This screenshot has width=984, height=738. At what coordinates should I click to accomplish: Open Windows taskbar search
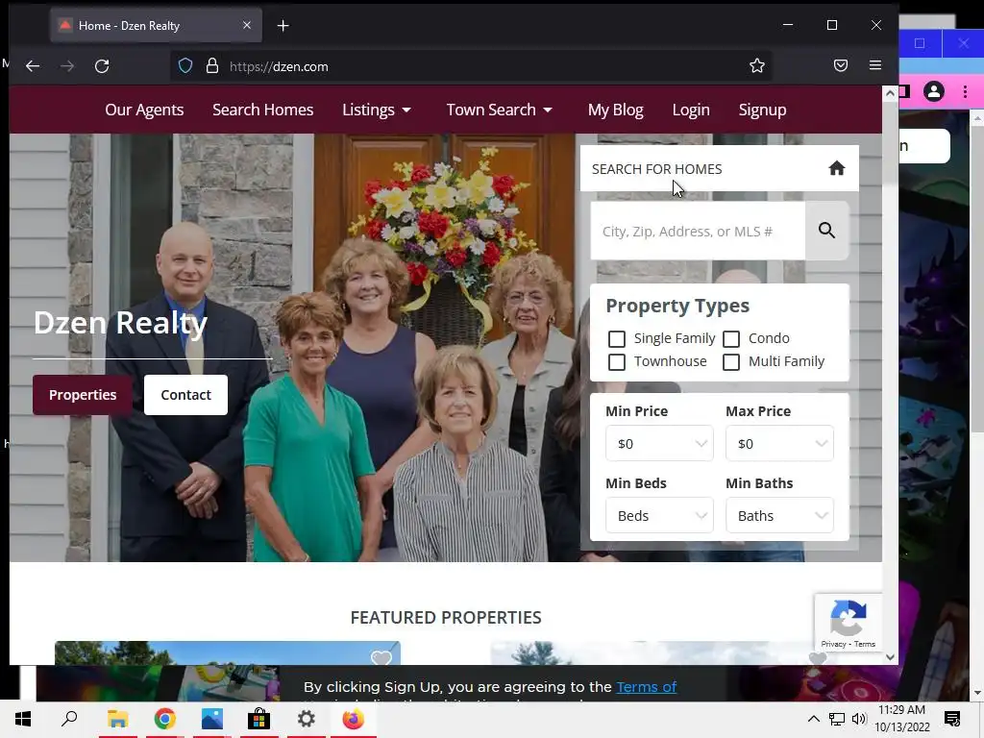coord(69,719)
